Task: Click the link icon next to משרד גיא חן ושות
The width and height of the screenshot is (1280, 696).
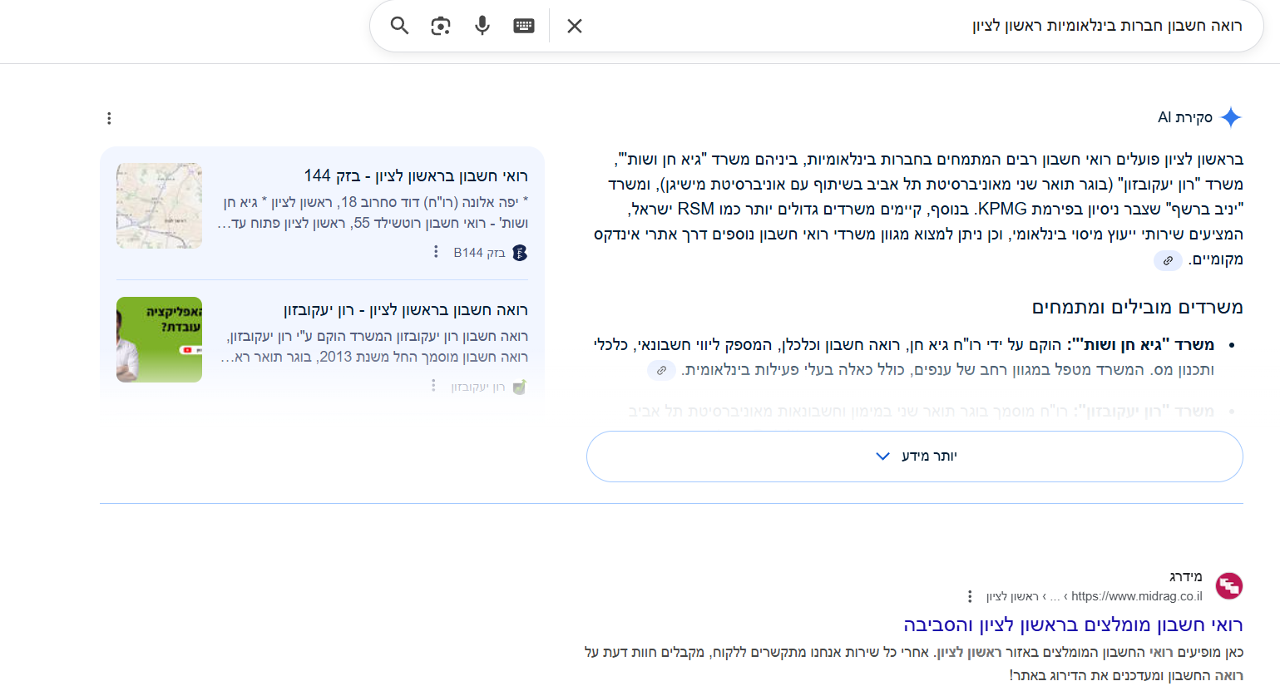Action: [661, 370]
